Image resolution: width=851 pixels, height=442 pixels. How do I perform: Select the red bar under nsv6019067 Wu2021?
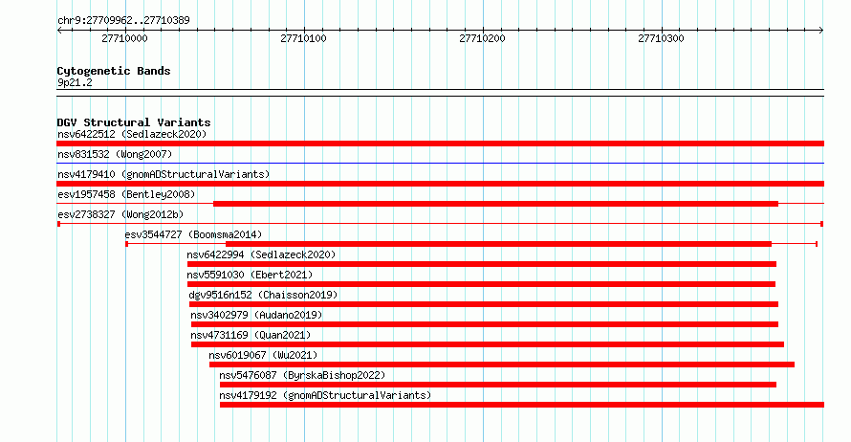tap(502, 365)
